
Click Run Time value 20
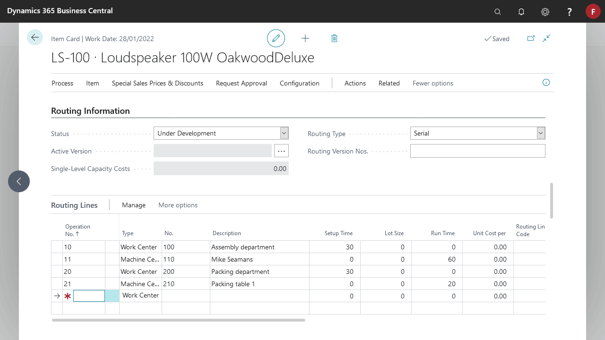pos(437,284)
